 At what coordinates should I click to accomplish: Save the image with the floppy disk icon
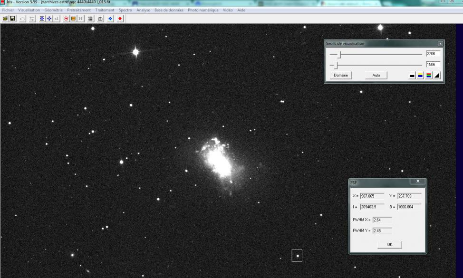click(x=12, y=19)
